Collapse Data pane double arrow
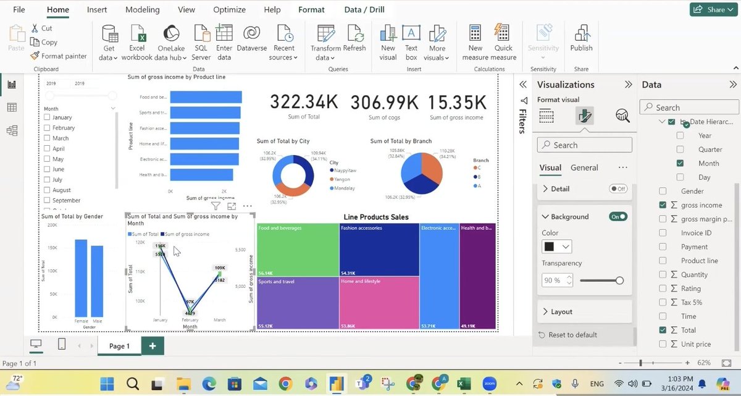 coord(733,85)
